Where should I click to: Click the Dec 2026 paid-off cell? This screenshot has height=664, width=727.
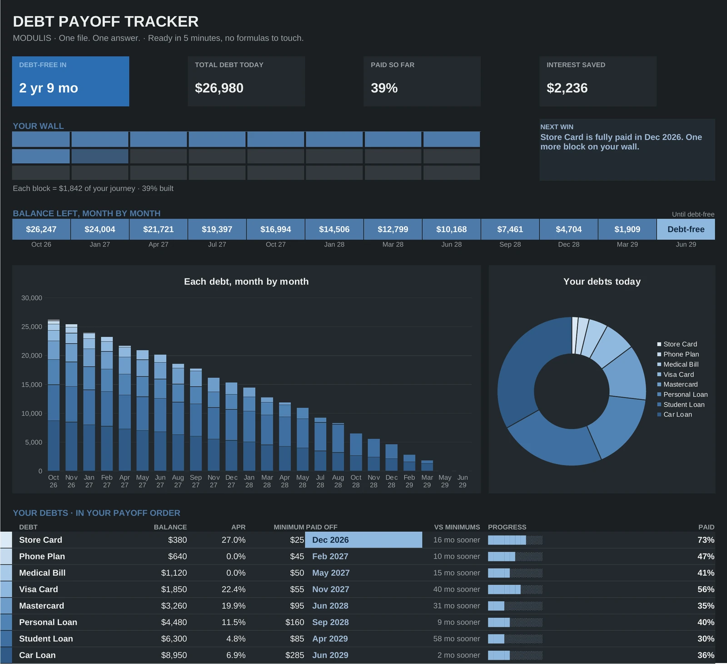pyautogui.click(x=363, y=540)
